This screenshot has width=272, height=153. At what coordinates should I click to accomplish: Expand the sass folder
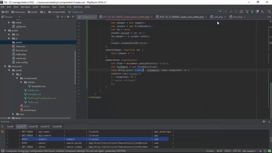tap(13, 114)
